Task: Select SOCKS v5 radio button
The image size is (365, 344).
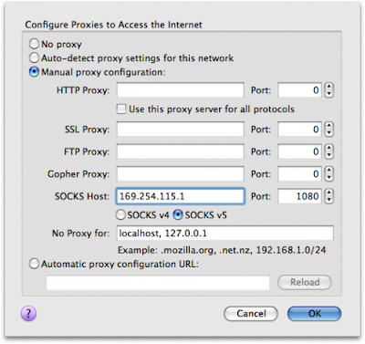Action: point(178,214)
